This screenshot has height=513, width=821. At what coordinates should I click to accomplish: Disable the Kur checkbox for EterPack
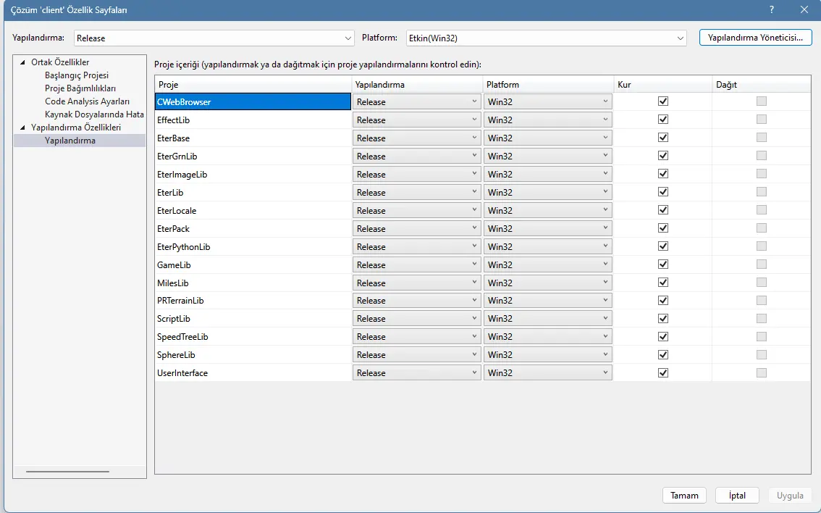point(662,228)
